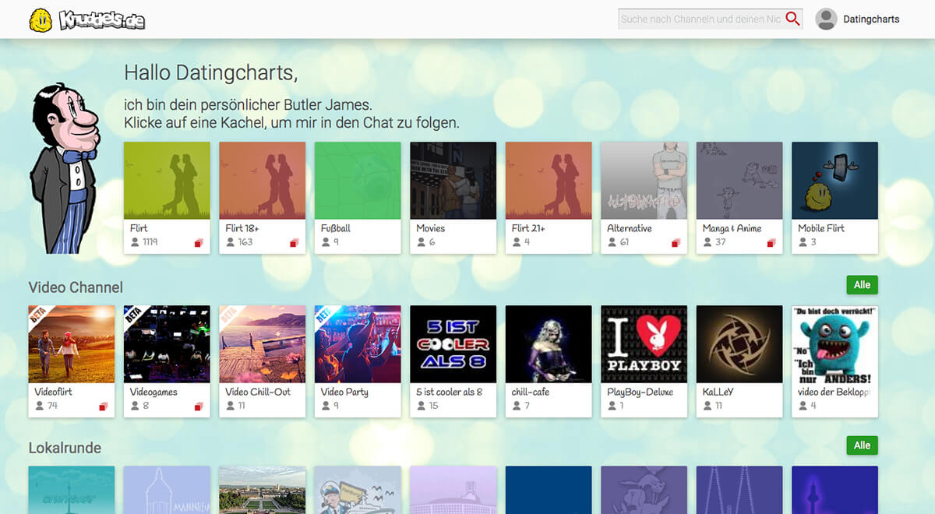Click the Manga & Anime tile label

(x=732, y=228)
